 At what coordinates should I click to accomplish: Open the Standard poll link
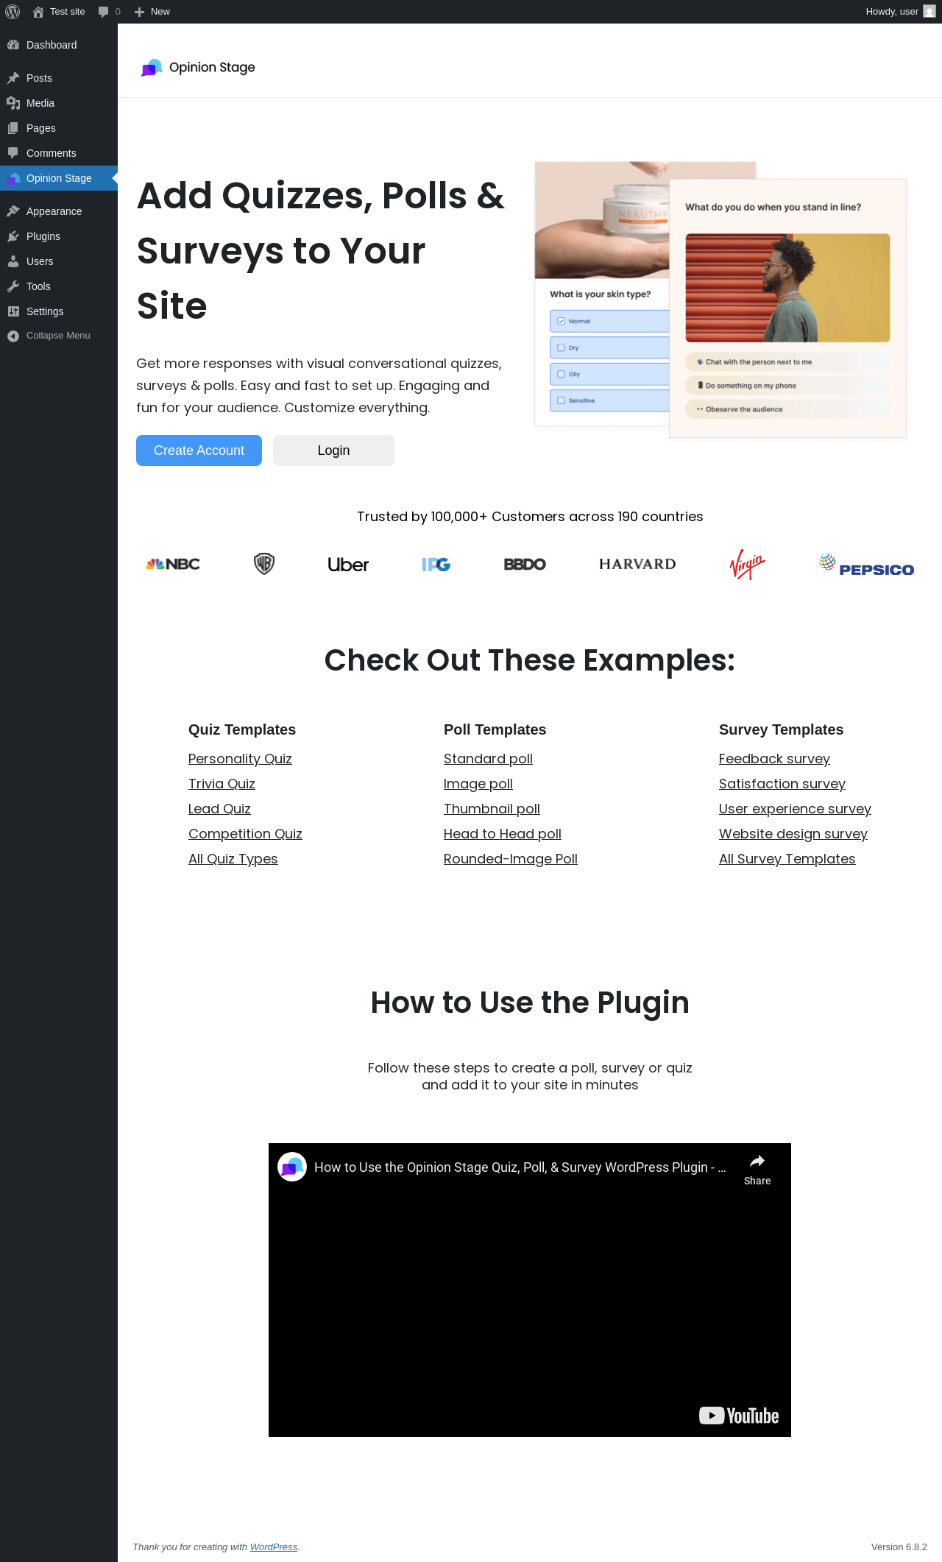[x=488, y=759]
